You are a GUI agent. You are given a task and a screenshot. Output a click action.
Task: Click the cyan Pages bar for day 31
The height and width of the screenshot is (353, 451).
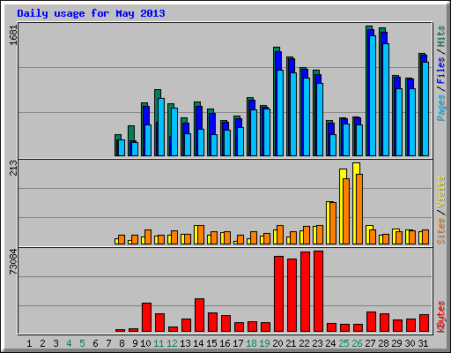425,109
